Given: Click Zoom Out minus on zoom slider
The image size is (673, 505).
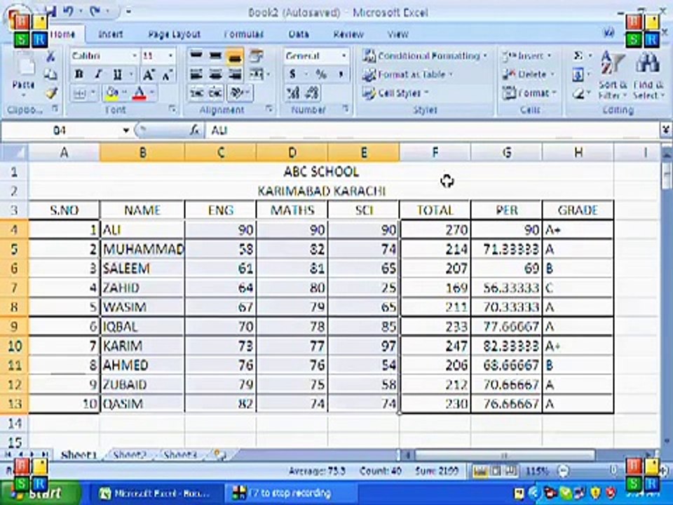Looking at the screenshot, I should [x=564, y=471].
